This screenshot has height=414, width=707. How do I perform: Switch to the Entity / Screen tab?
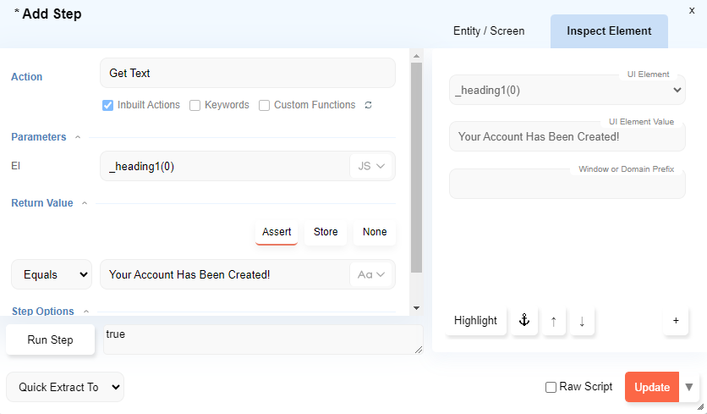[x=489, y=31]
